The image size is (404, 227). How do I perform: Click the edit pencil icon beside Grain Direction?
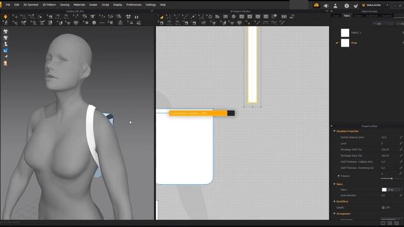(401, 195)
